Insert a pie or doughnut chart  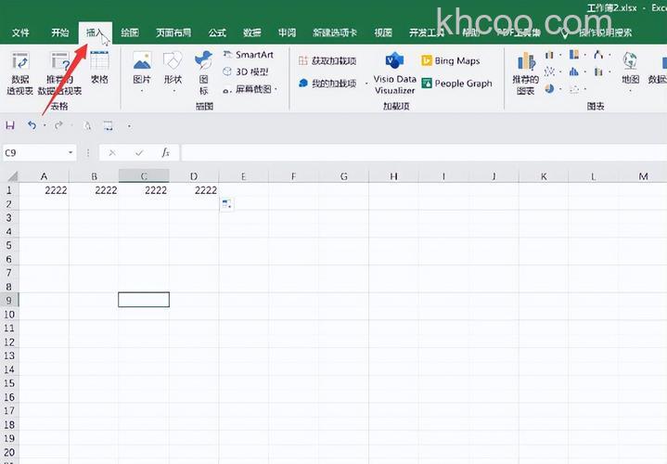(552, 88)
